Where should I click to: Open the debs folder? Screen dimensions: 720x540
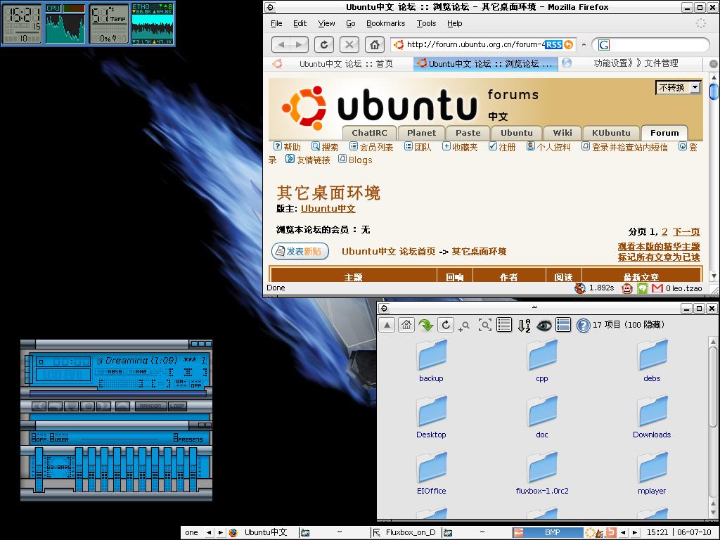(x=652, y=361)
